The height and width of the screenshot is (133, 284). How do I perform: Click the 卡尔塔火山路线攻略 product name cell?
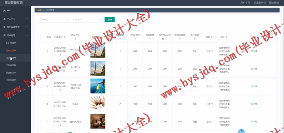click(75, 87)
